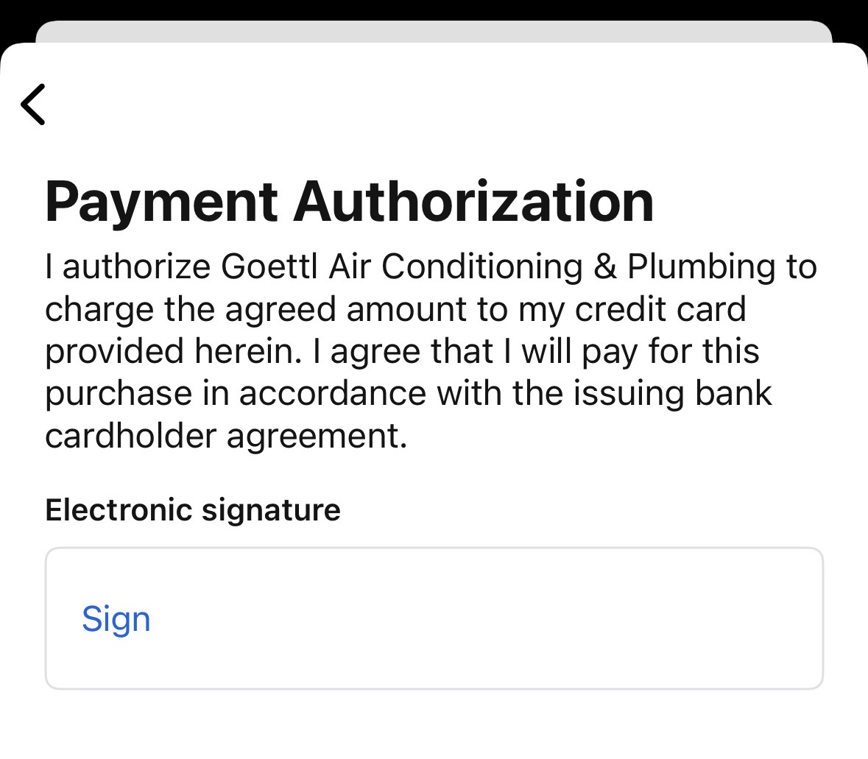Click the words provided herein
This screenshot has width=868, height=759.
(173, 351)
